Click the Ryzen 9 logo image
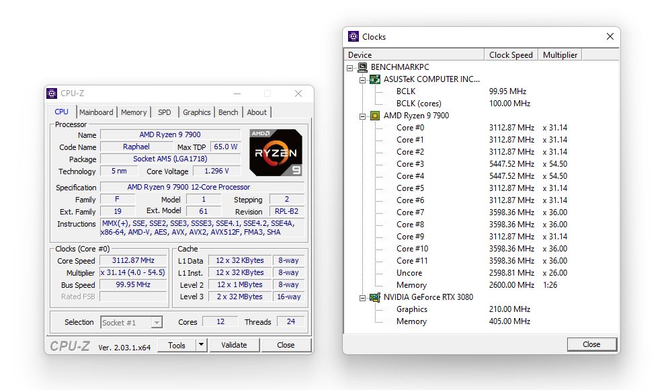 click(276, 153)
